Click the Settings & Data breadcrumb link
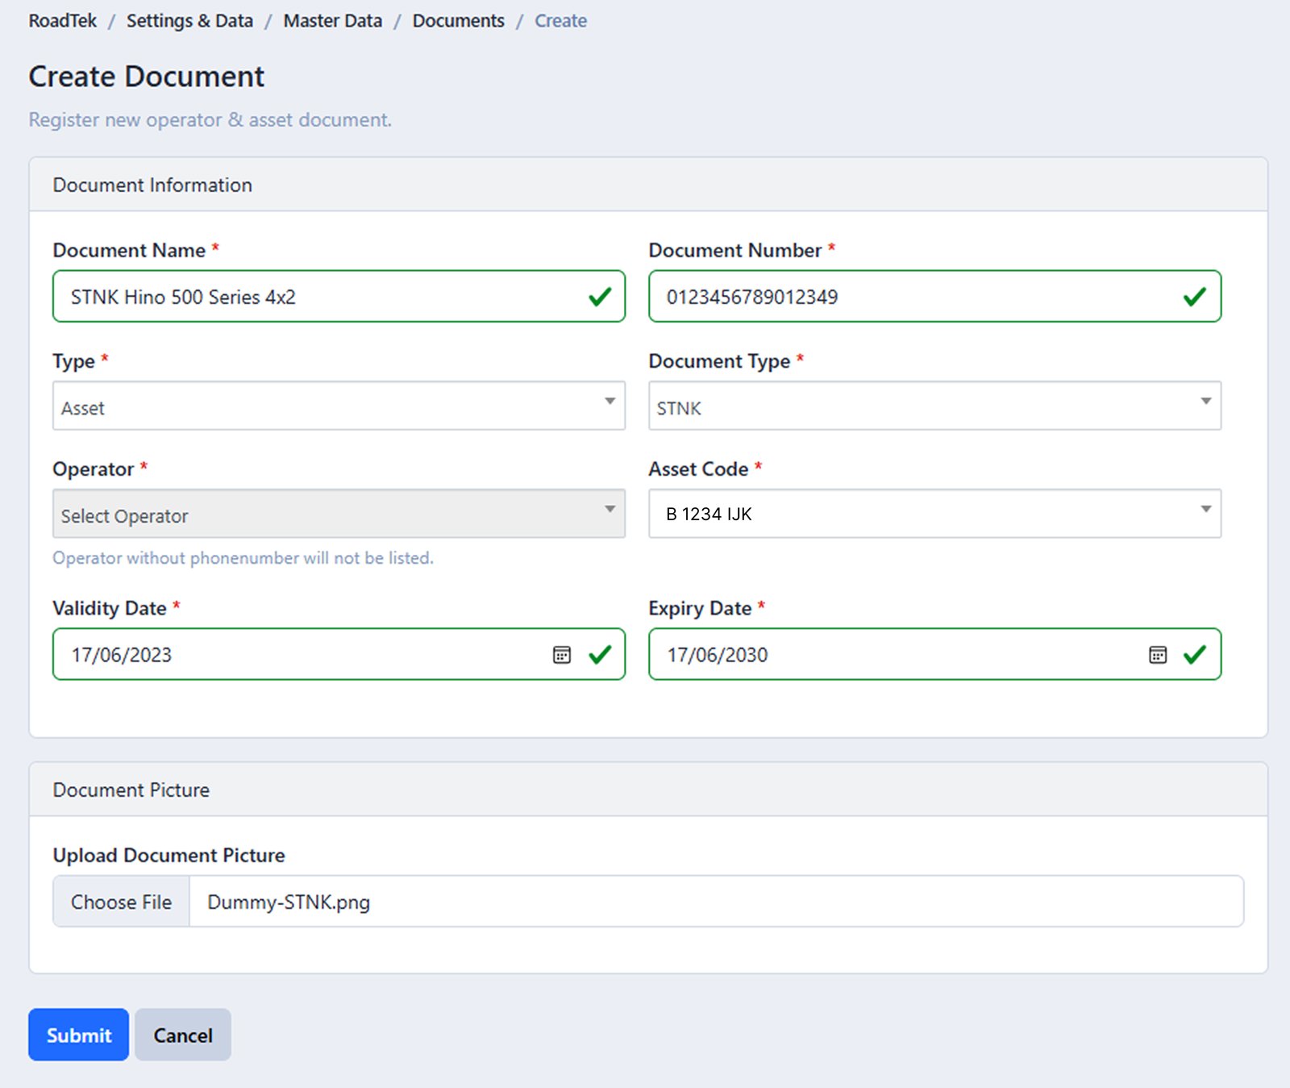The height and width of the screenshot is (1088, 1290). pyautogui.click(x=189, y=20)
